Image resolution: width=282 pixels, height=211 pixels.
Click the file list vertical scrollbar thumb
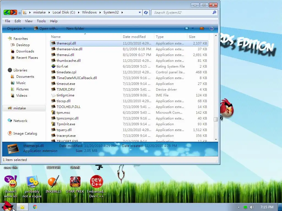click(x=216, y=119)
